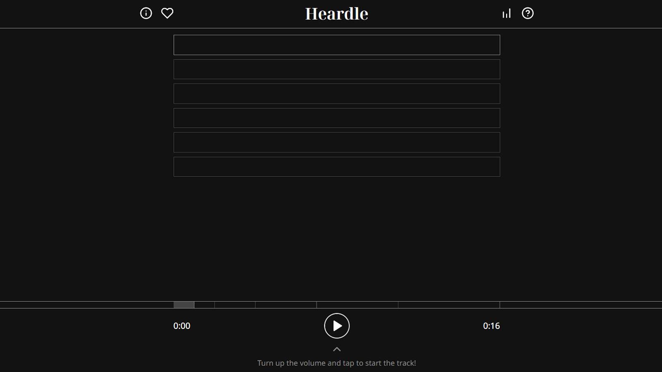Click the third guess slot
Viewport: 662px width, 372px height.
(337, 93)
